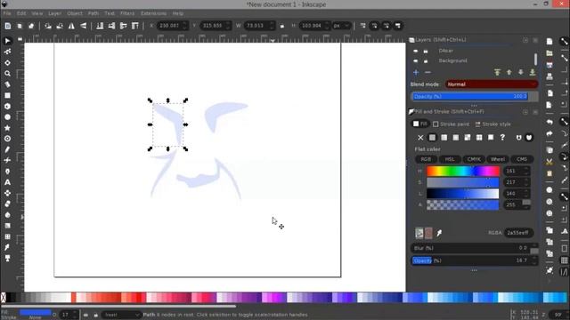Choose Flat color paint type
Viewport: 570px width, 320px height.
[x=432, y=138]
